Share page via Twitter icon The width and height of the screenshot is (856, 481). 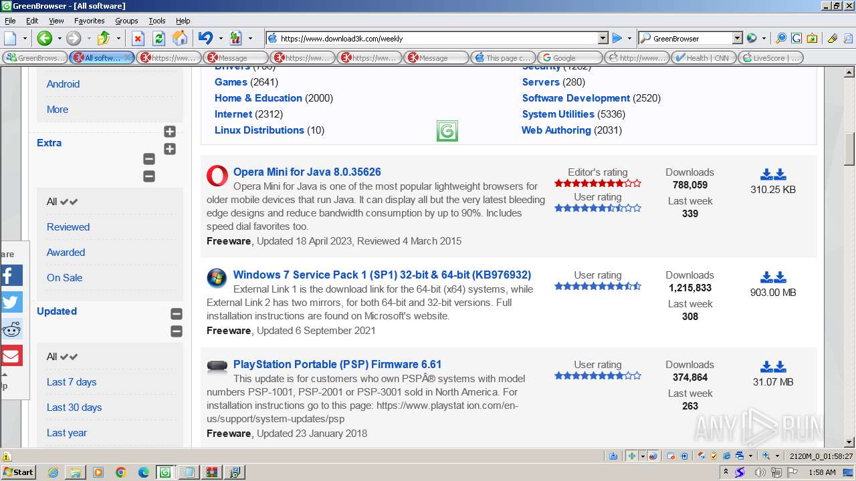coord(11,302)
